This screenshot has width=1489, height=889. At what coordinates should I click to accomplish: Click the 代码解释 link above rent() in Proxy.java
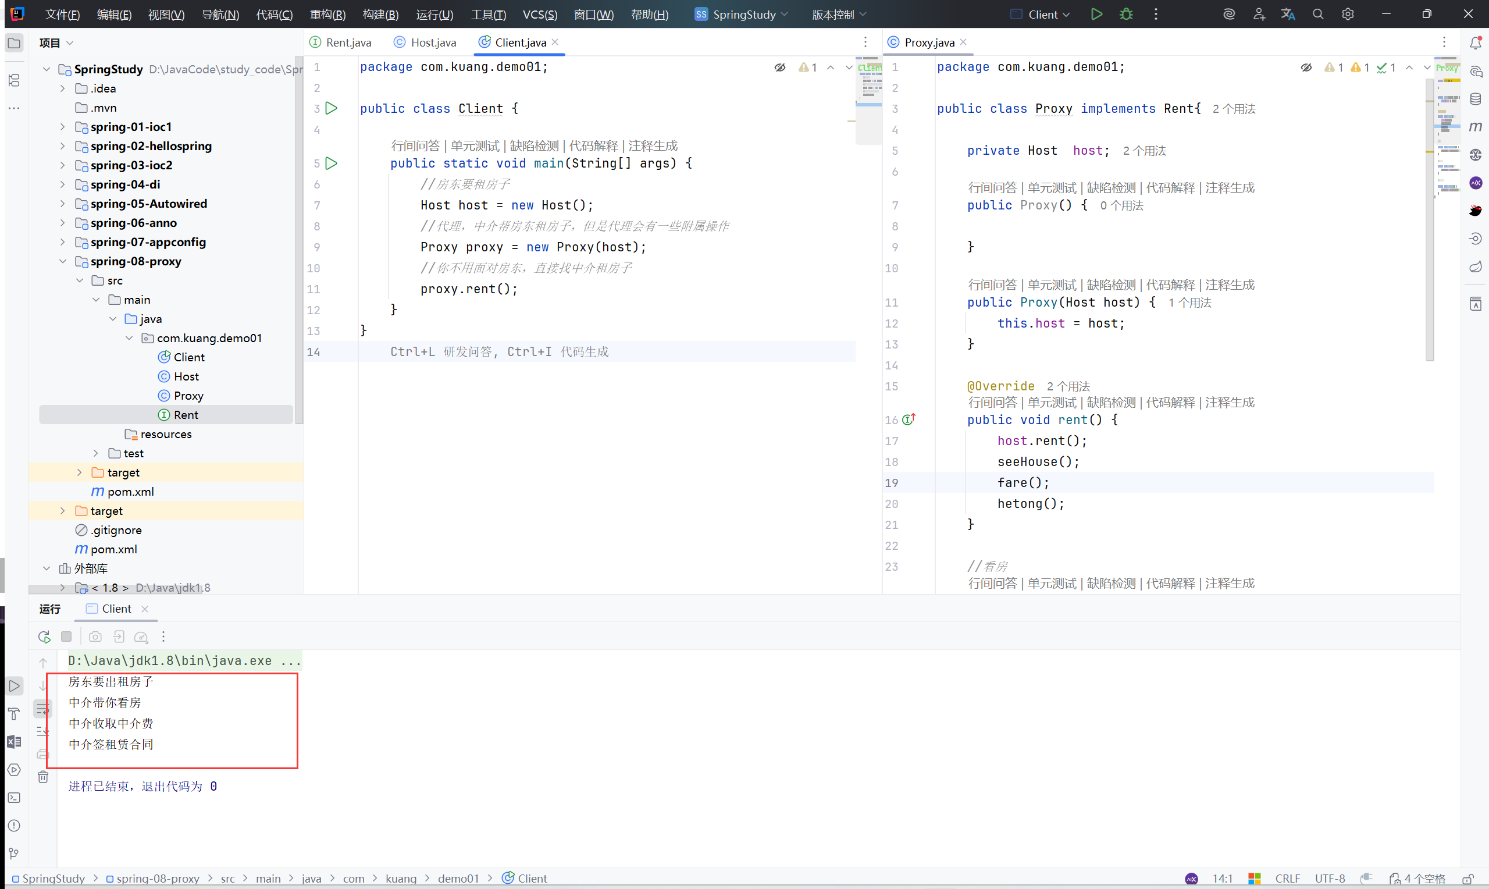pyautogui.click(x=1170, y=403)
